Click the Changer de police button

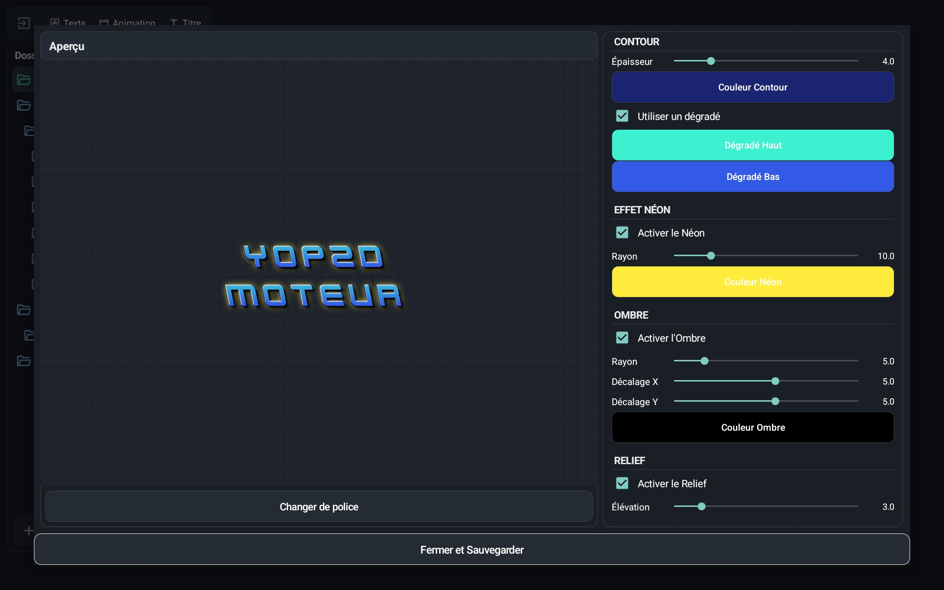click(319, 506)
